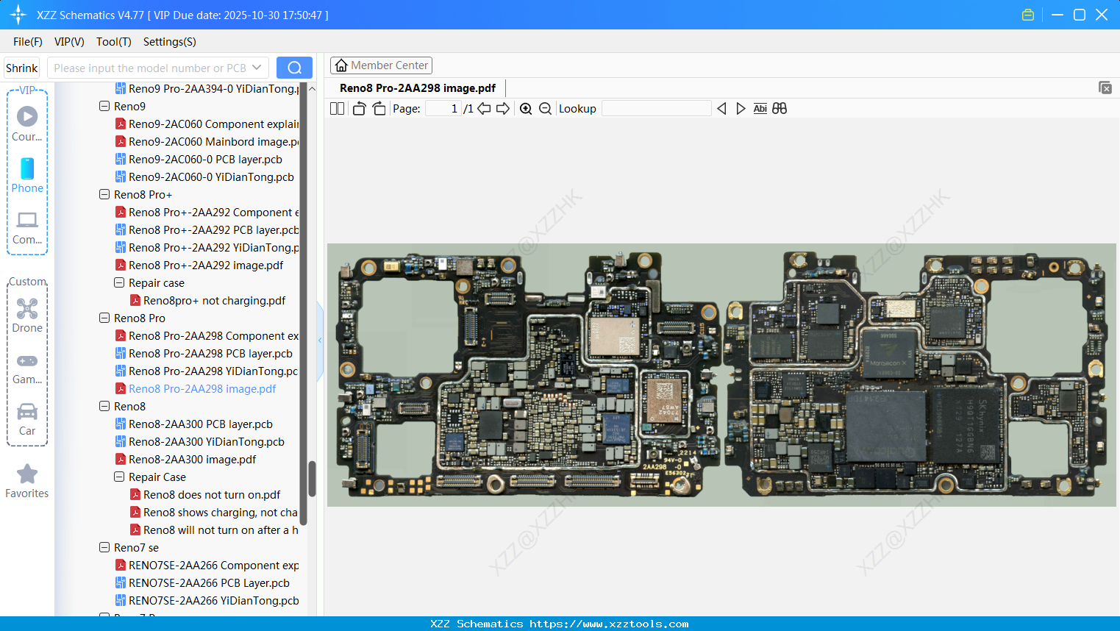Open Reno8pro+ not charging.pdf
Viewport: 1120px width, 631px height.
[208, 300]
